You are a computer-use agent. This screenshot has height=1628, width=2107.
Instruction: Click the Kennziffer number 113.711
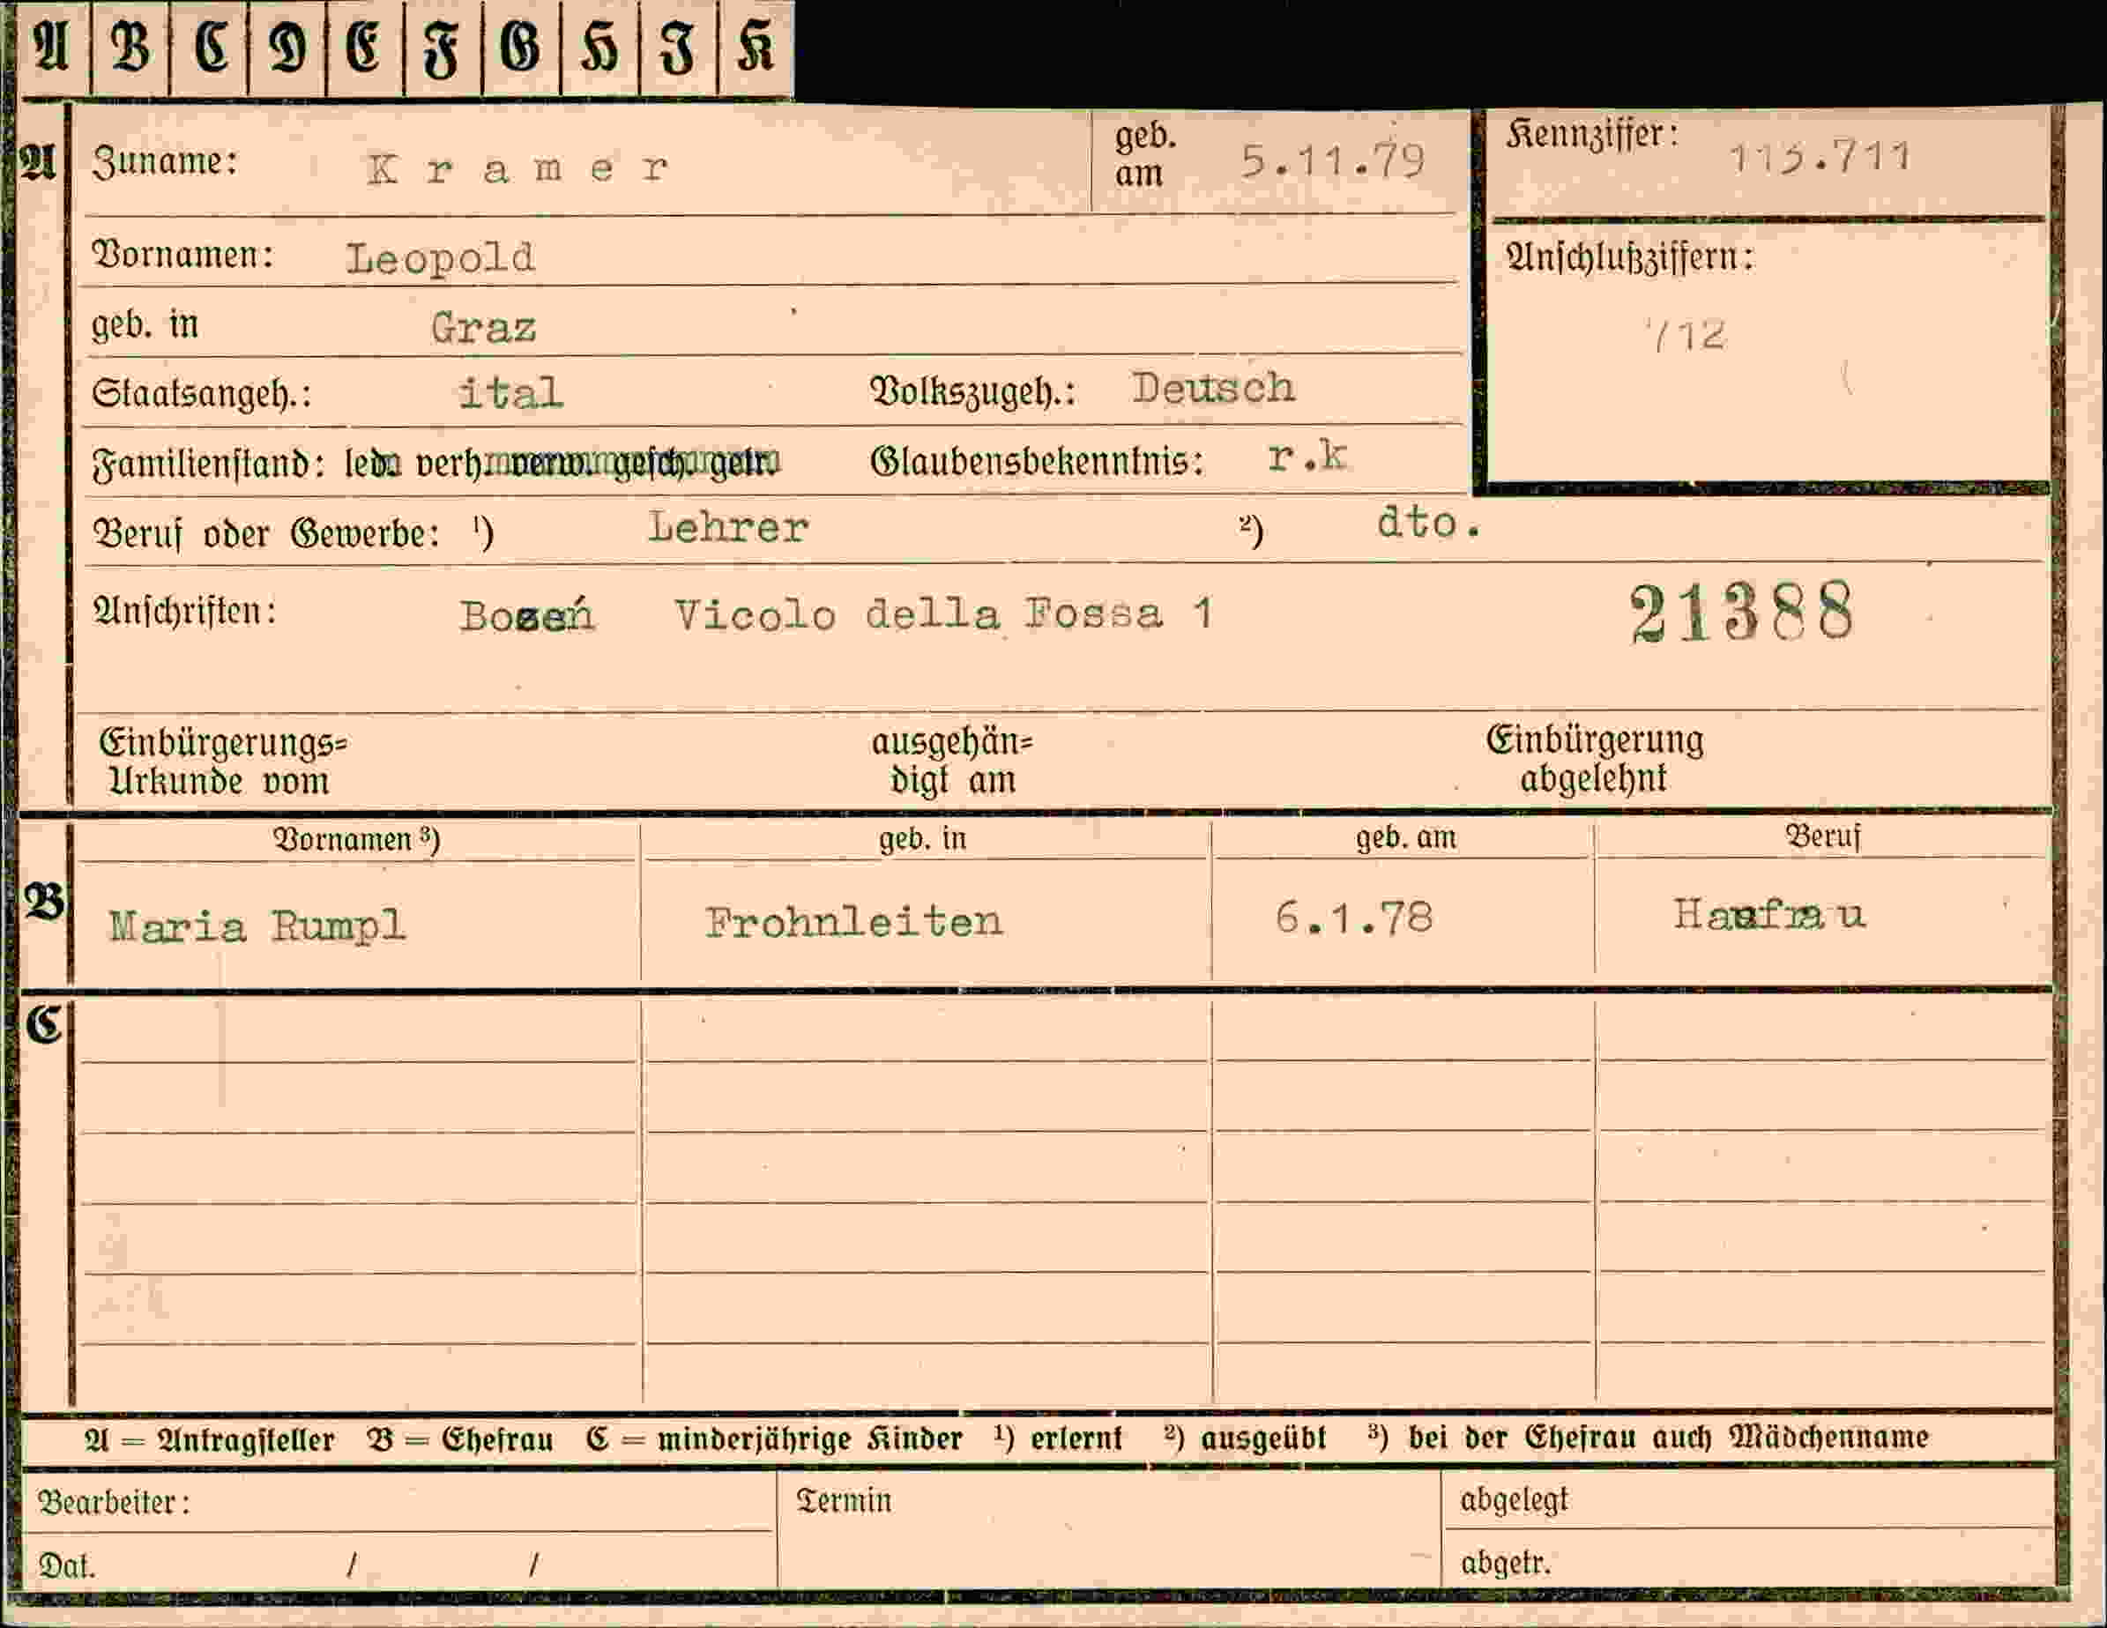[x=1820, y=158]
